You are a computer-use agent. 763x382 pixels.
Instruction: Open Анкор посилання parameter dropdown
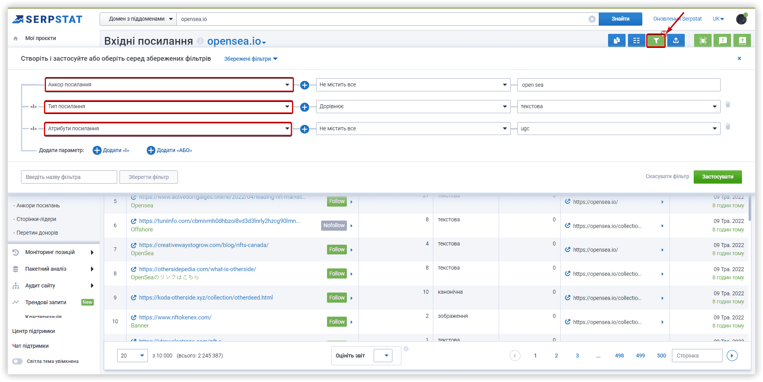(x=169, y=85)
